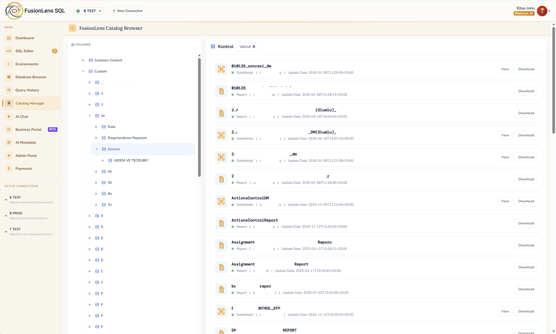
Task: Click the BETA badge on Business Portal
Action: tap(53, 129)
